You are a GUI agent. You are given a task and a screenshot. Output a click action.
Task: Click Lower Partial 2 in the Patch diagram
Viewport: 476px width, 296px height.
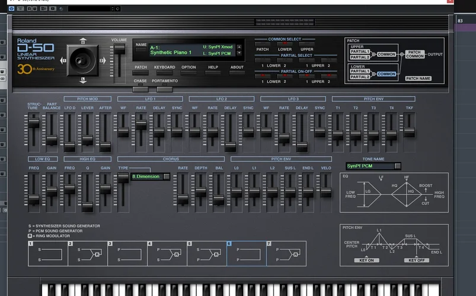[360, 77]
